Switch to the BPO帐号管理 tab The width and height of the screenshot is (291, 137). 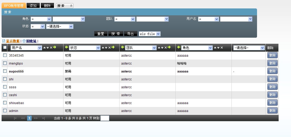(x=14, y=6)
